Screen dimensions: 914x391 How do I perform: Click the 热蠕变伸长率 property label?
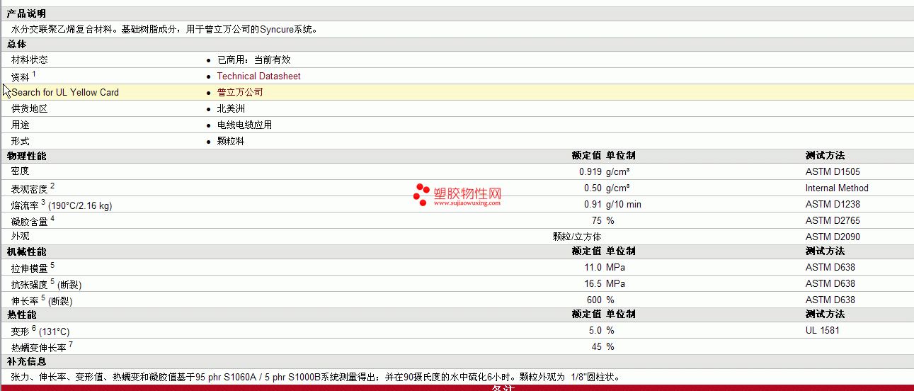pos(42,347)
